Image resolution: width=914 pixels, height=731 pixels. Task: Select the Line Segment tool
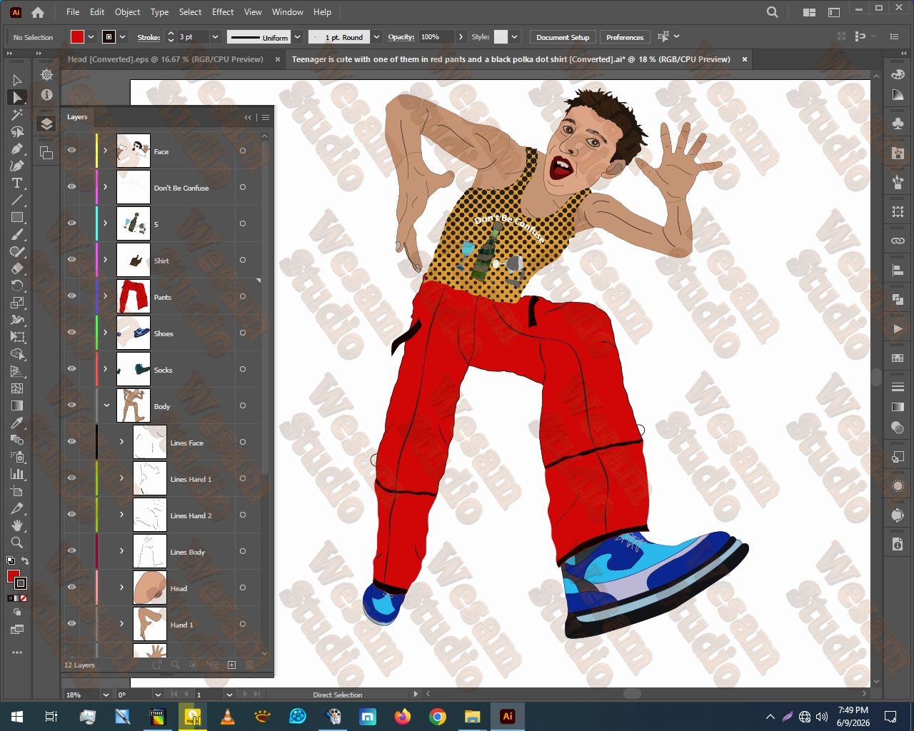pos(17,200)
